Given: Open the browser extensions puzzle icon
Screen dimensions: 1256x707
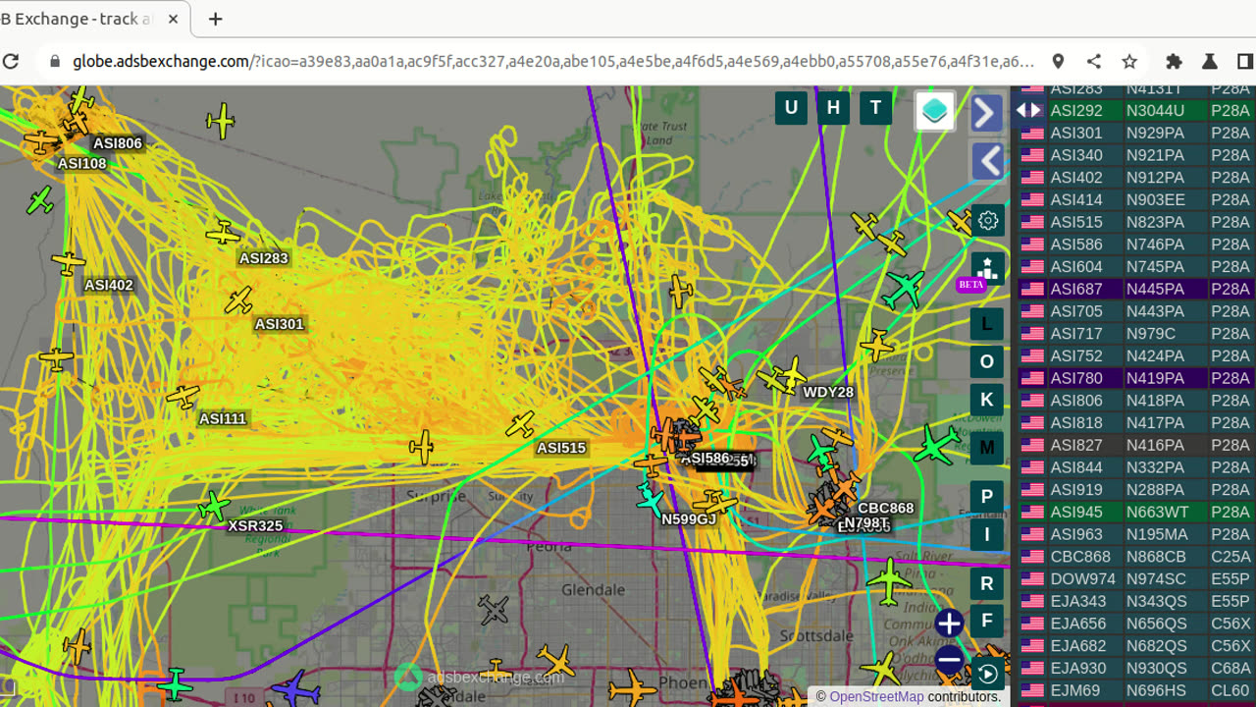Looking at the screenshot, I should tap(1174, 61).
